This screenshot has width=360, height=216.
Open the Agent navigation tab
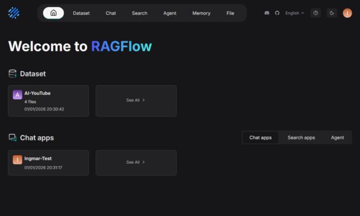pos(170,13)
